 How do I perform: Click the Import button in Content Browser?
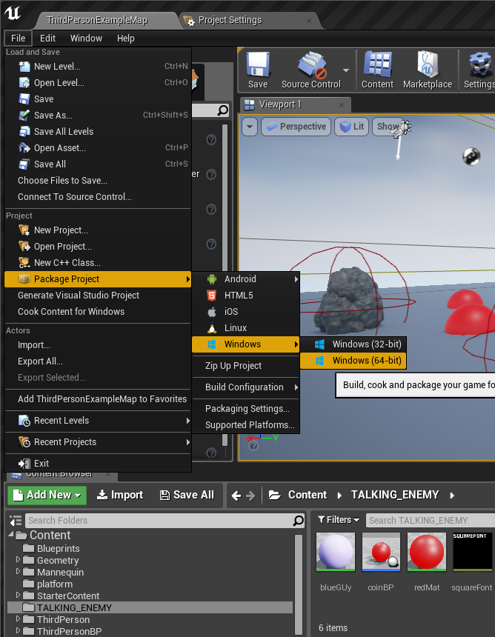click(119, 495)
